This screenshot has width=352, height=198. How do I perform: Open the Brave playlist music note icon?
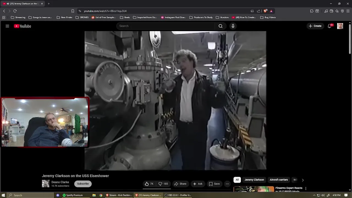tap(326, 11)
